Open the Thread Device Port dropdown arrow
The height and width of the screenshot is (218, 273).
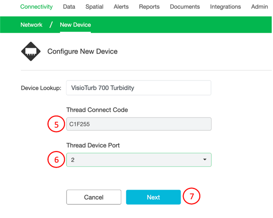205,159
